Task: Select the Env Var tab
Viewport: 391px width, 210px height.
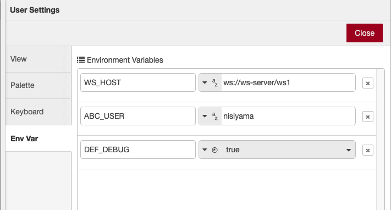Action: tap(38, 139)
